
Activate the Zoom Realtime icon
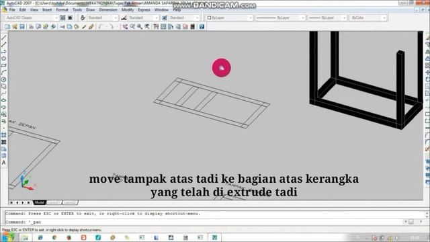pos(132,27)
